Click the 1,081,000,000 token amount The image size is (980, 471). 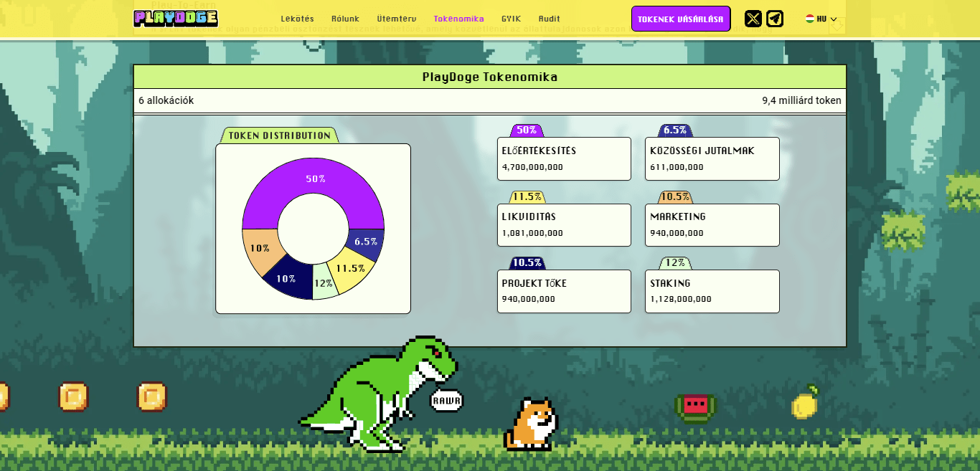[x=533, y=233]
